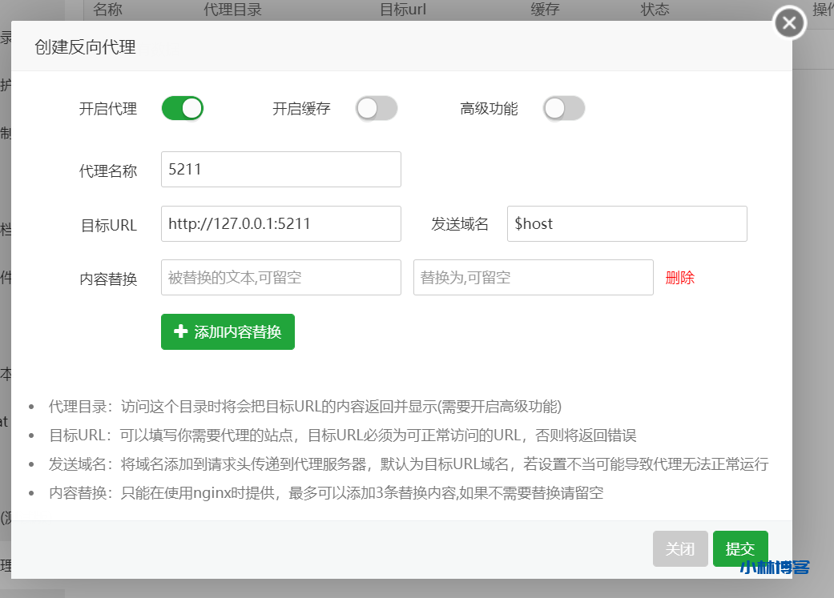Click the 创建反向代理 dialog title
This screenshot has width=834, height=598.
pyautogui.click(x=85, y=47)
